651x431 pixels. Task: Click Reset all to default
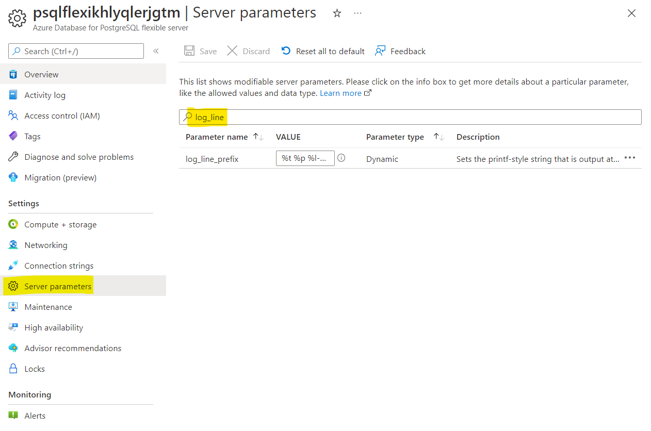(x=323, y=51)
